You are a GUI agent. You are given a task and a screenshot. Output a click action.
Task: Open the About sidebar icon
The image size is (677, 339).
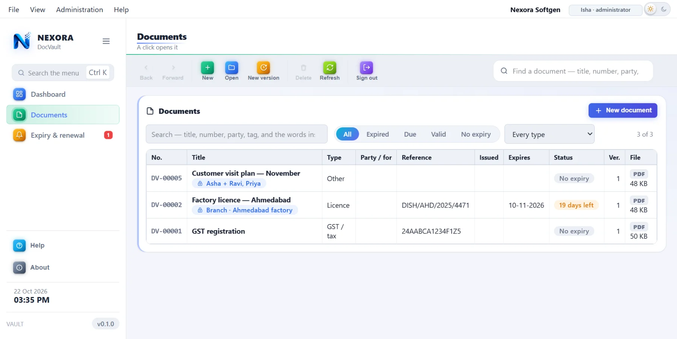(x=19, y=268)
